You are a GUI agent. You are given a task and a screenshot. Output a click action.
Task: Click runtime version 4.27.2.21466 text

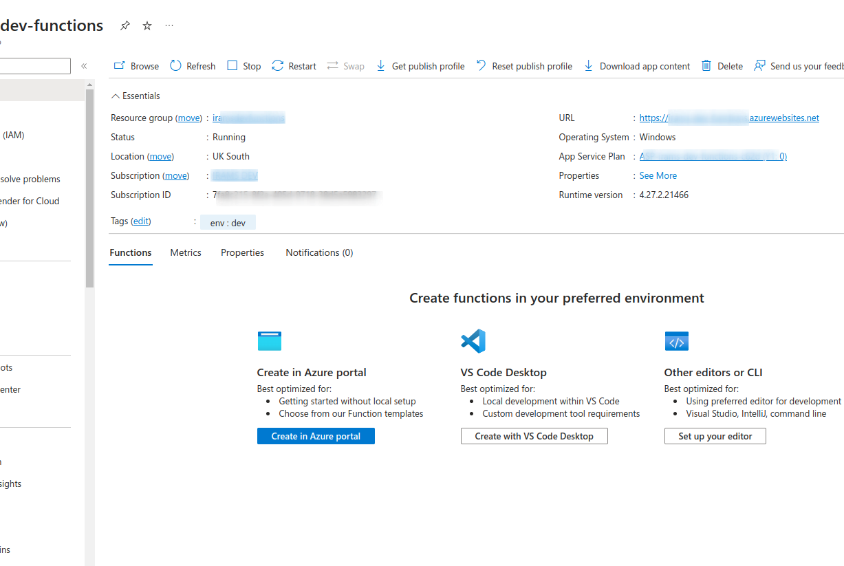pyautogui.click(x=664, y=195)
